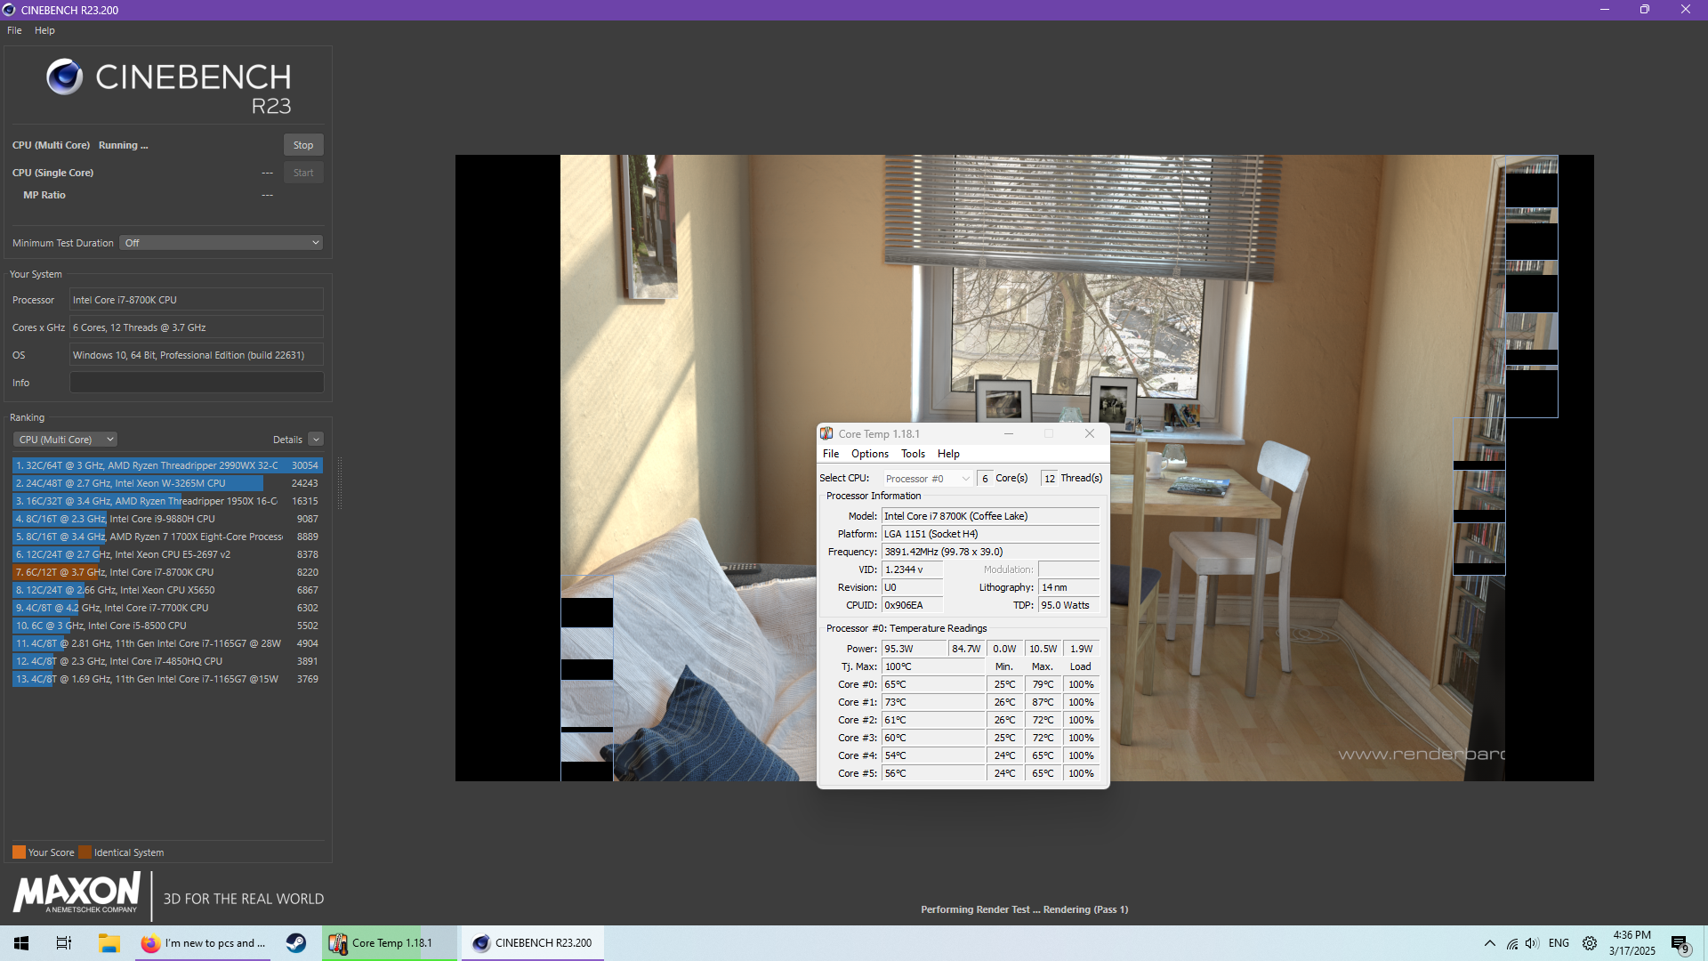
Task: Open the taskbar clock showing 4:36 PM
Action: (x=1631, y=943)
